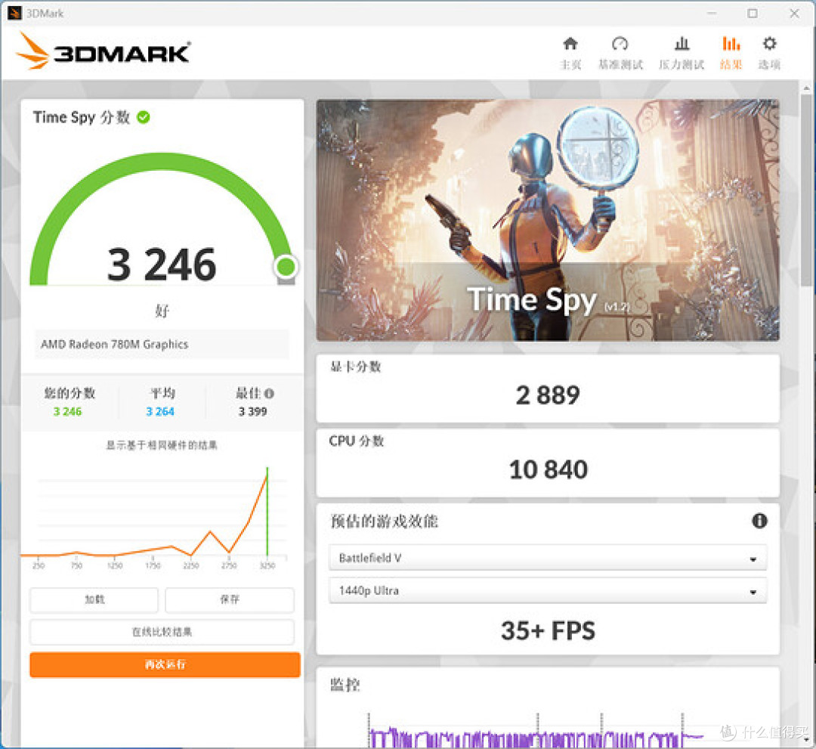The image size is (816, 749).
Task: Click the Time Spy 分数 heading
Action: click(81, 118)
